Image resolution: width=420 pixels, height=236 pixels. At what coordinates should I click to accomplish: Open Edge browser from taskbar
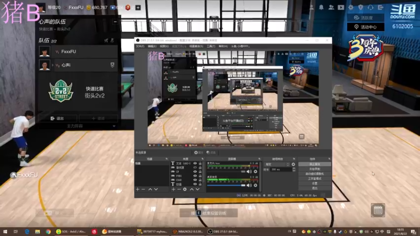[x=27, y=232]
